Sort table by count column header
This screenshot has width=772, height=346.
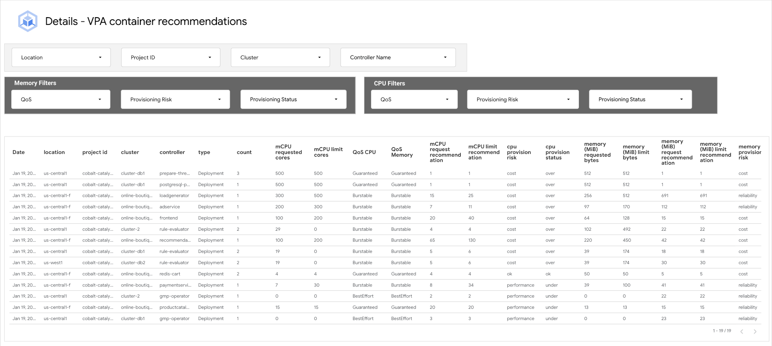pyautogui.click(x=244, y=152)
